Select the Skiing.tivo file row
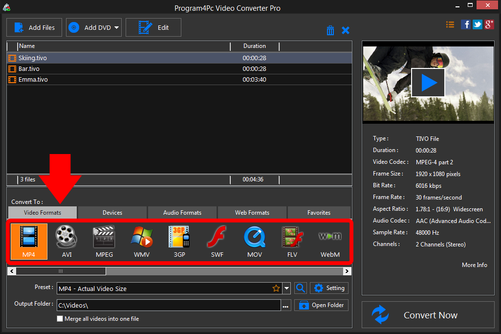This screenshot has width=501, height=334. click(x=179, y=58)
